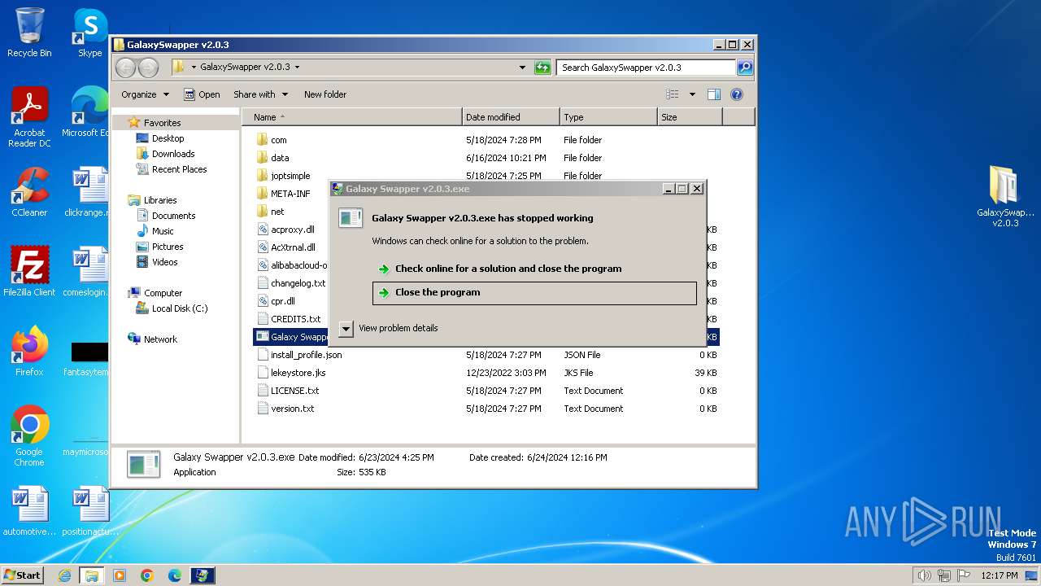Open Google Chrome desktop shortcut
Screen dimensions: 1041x586
tap(29, 435)
